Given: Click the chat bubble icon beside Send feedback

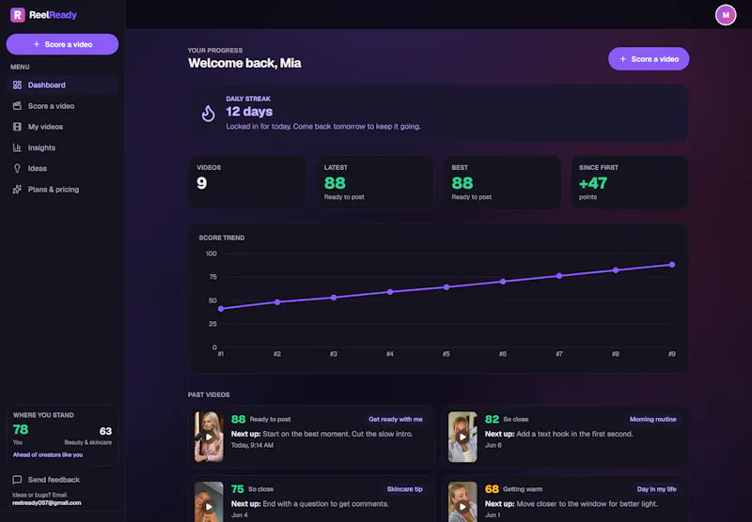Looking at the screenshot, I should click(17, 480).
